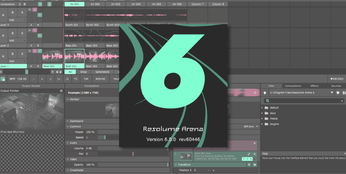Open gear on pink clip waveform header
This screenshot has width=346, height=174.
pyautogui.click(x=255, y=93)
